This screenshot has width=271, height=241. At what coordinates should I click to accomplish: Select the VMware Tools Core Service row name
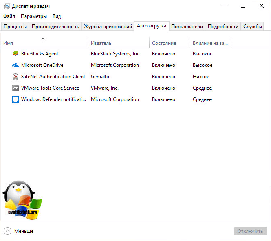50,88
